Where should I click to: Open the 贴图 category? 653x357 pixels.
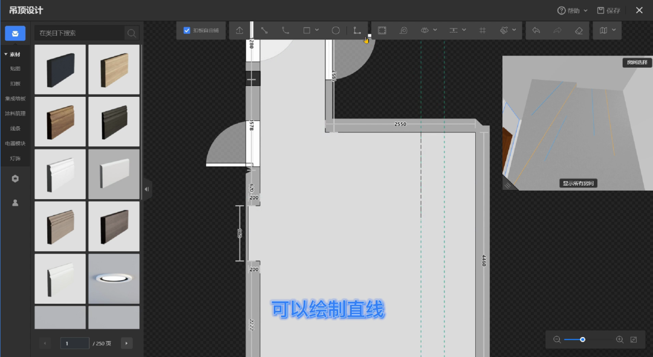(x=15, y=69)
